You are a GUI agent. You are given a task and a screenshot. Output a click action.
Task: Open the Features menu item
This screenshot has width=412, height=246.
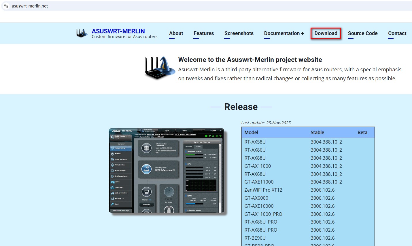[204, 33]
